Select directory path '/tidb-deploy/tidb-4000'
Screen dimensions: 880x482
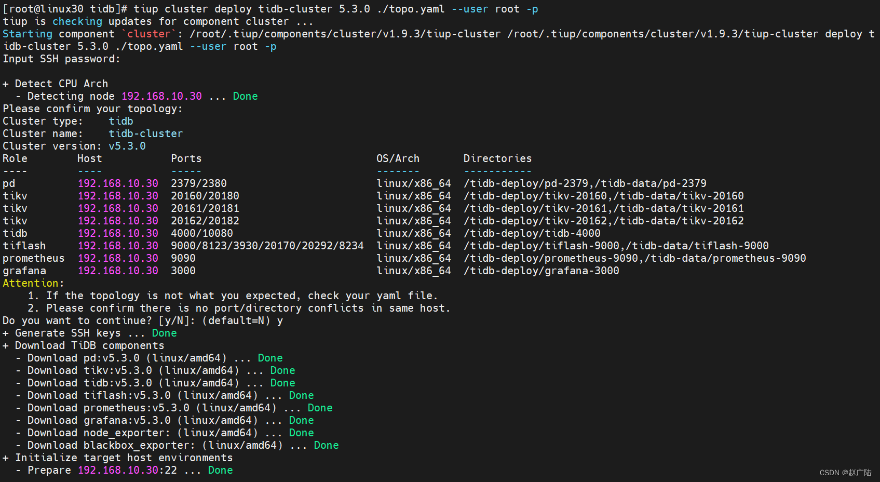[x=532, y=233]
